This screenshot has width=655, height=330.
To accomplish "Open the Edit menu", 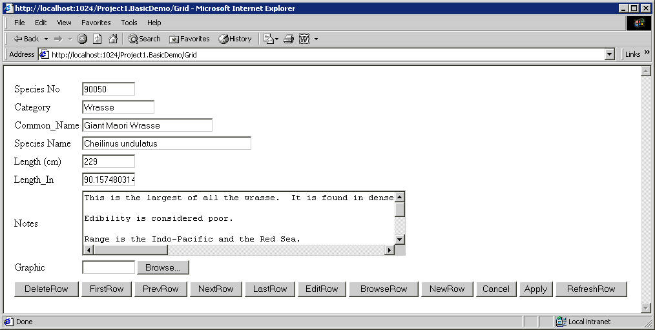I will pyautogui.click(x=41, y=23).
